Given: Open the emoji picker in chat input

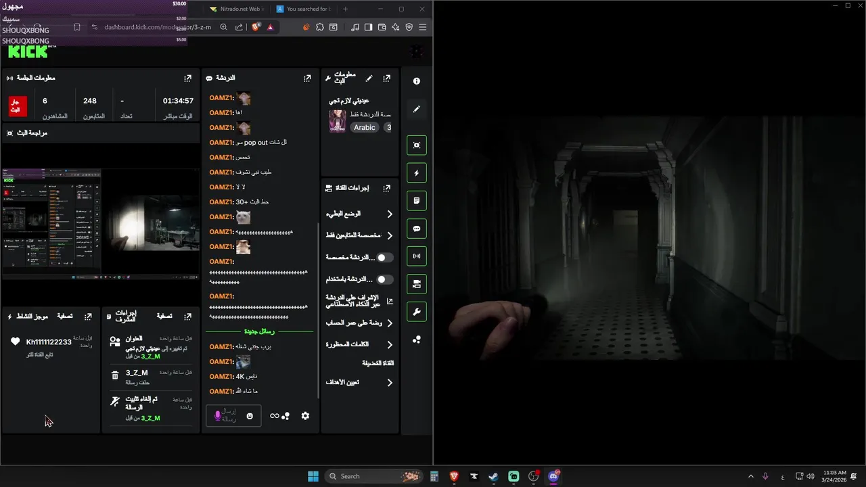Looking at the screenshot, I should click(250, 416).
